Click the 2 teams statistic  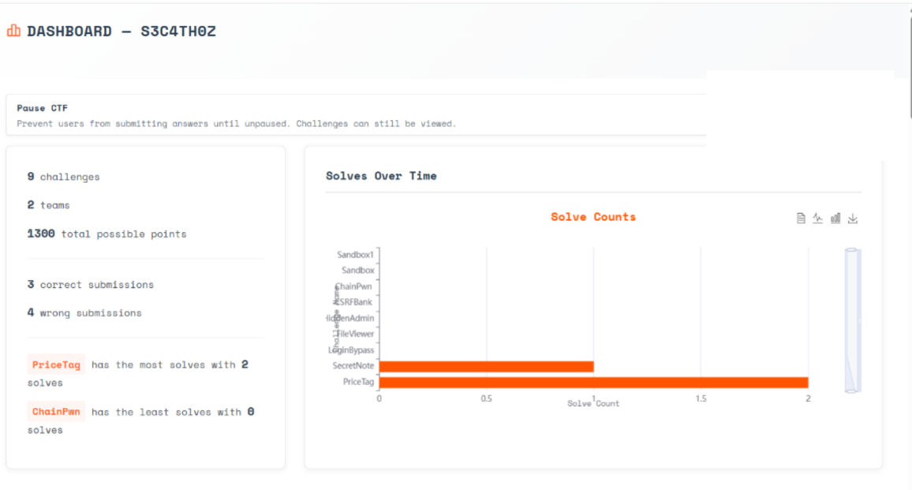point(48,205)
